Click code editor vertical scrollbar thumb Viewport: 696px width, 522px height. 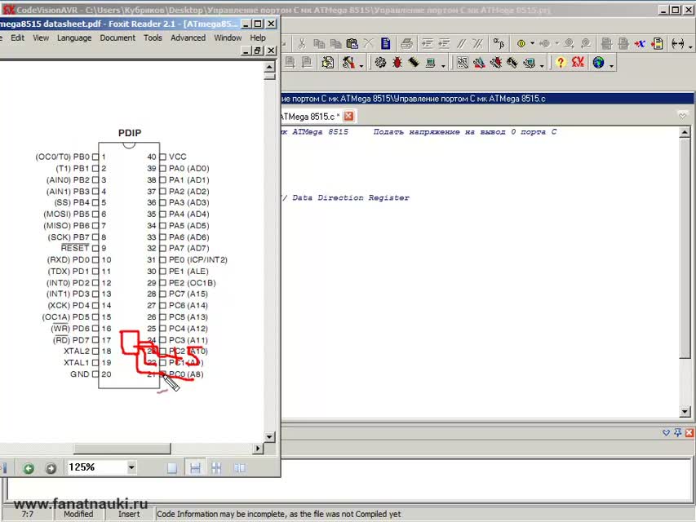pyautogui.click(x=685, y=248)
